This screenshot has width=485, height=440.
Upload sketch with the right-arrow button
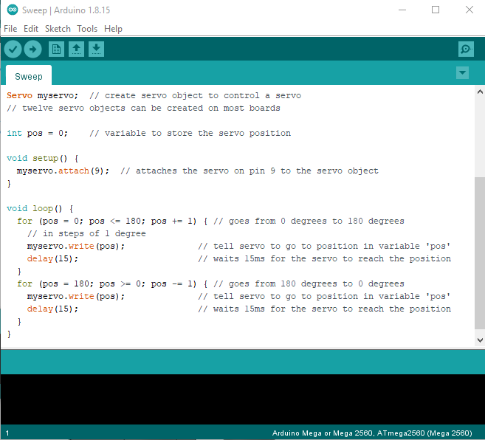tap(32, 49)
